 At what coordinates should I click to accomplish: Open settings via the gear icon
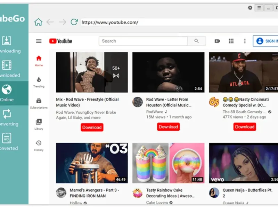[x=250, y=8]
